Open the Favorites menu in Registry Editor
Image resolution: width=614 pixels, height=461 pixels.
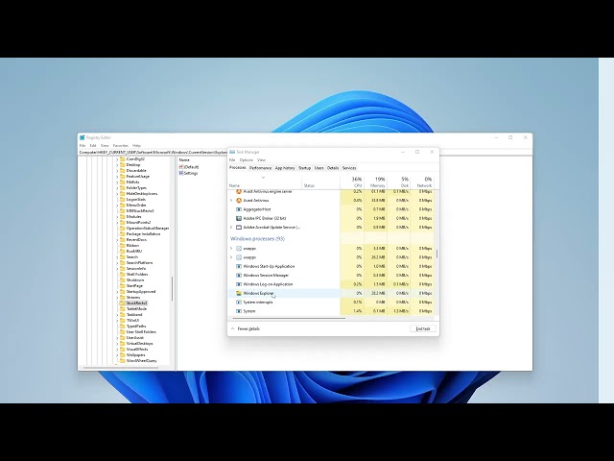[121, 145]
